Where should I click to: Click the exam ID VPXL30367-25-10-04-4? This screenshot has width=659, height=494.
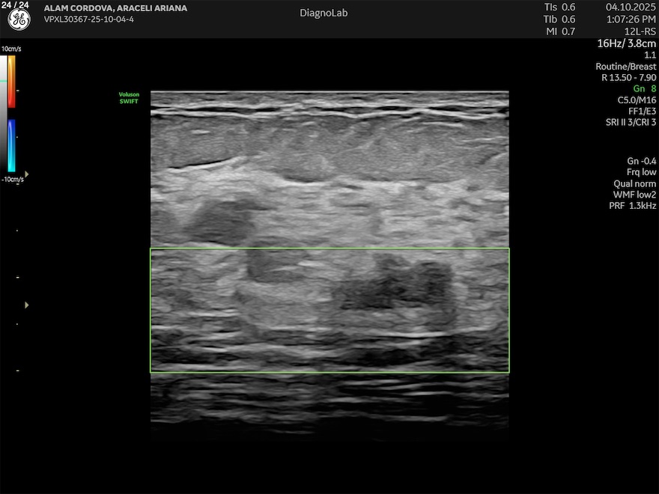tap(89, 19)
